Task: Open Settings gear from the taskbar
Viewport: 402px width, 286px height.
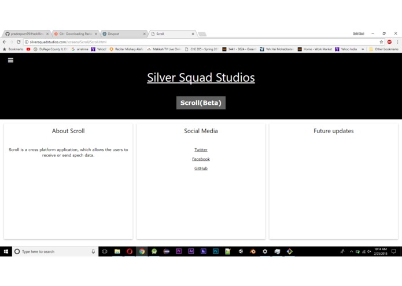Action: click(x=265, y=252)
